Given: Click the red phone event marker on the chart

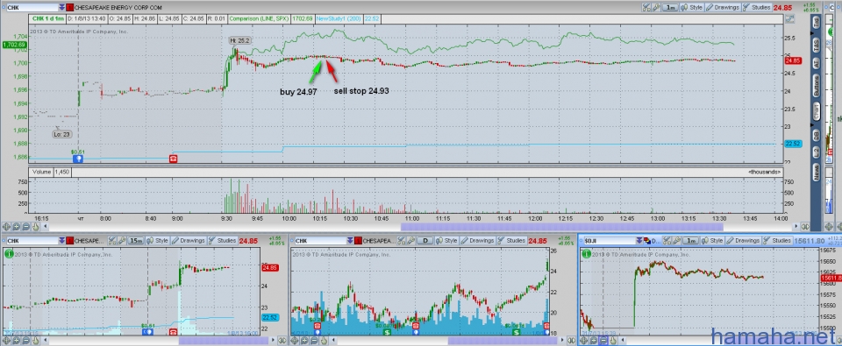Looking at the screenshot, I should (174, 159).
